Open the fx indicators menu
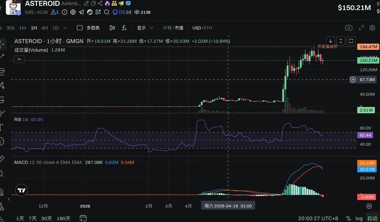Viewport: 380px width, 222px height. coord(124,28)
